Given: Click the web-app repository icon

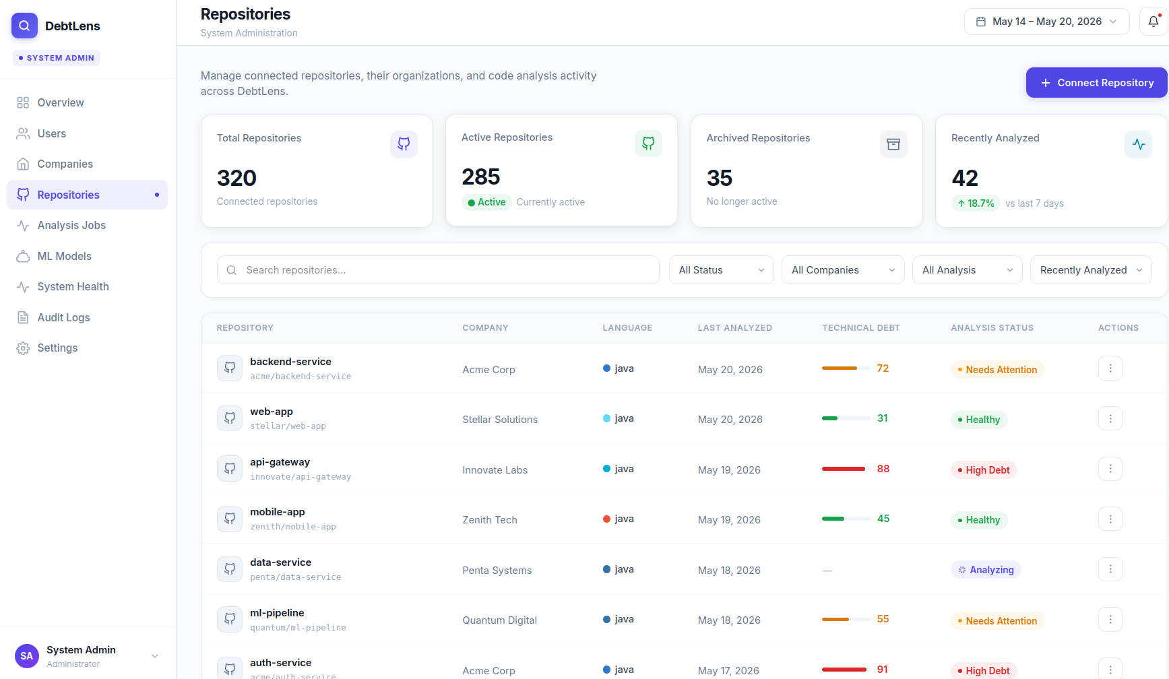Looking at the screenshot, I should click(230, 418).
